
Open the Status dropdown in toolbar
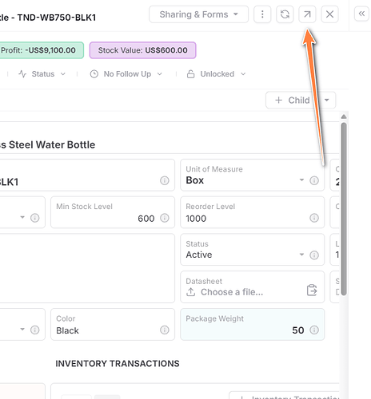click(x=42, y=74)
